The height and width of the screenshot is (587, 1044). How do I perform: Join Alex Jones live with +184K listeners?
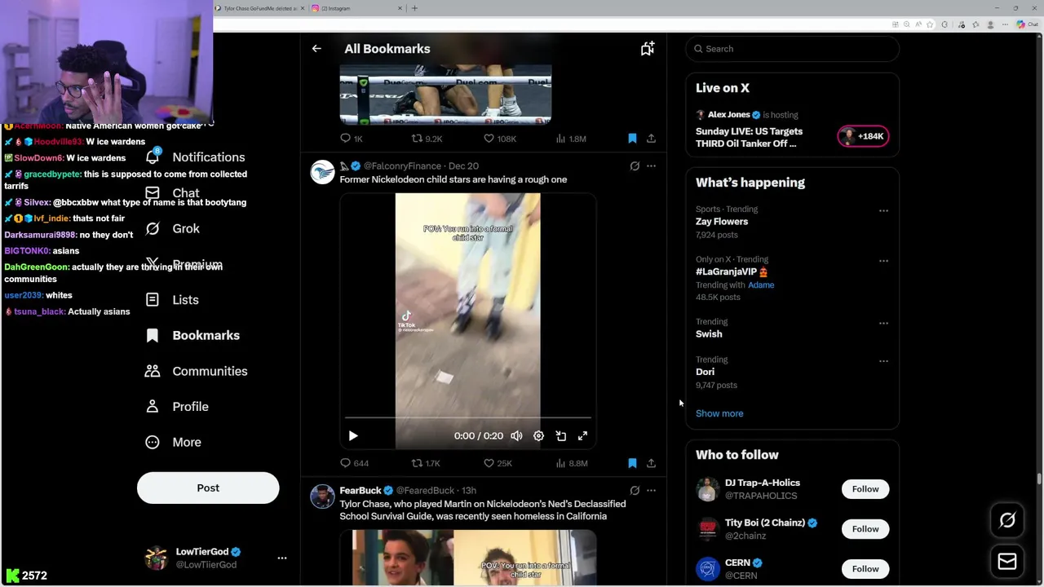863,136
